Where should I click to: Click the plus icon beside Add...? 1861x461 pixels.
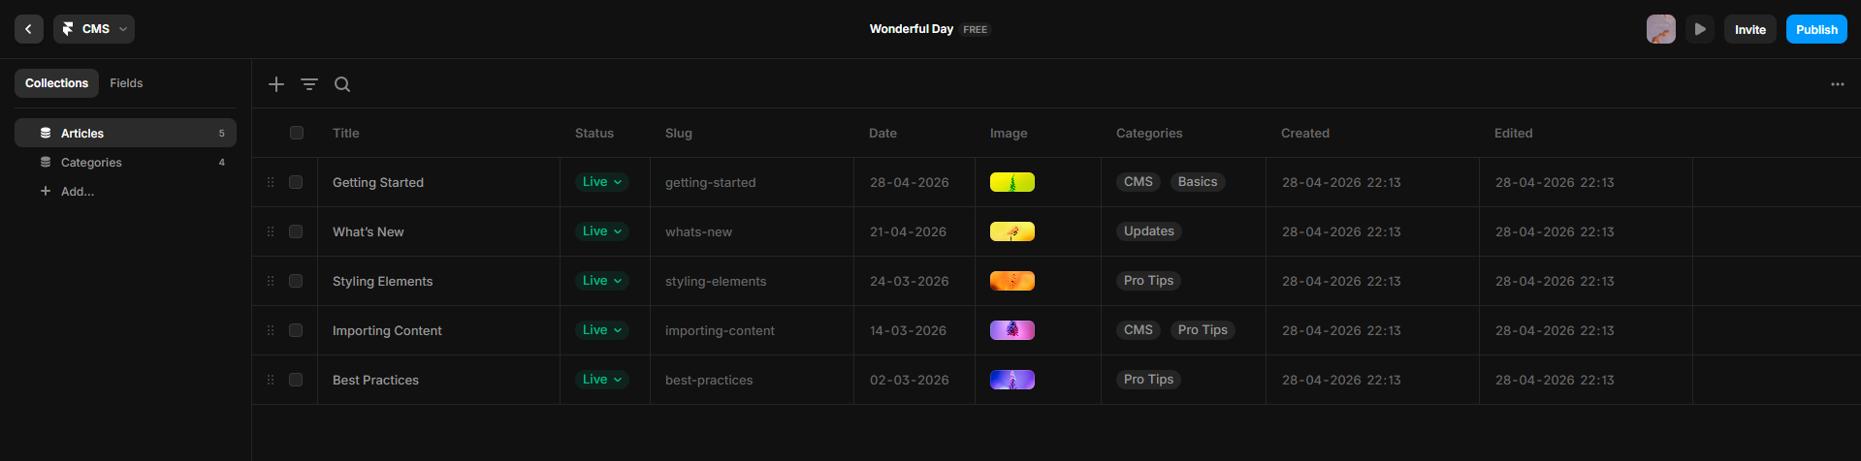click(46, 191)
